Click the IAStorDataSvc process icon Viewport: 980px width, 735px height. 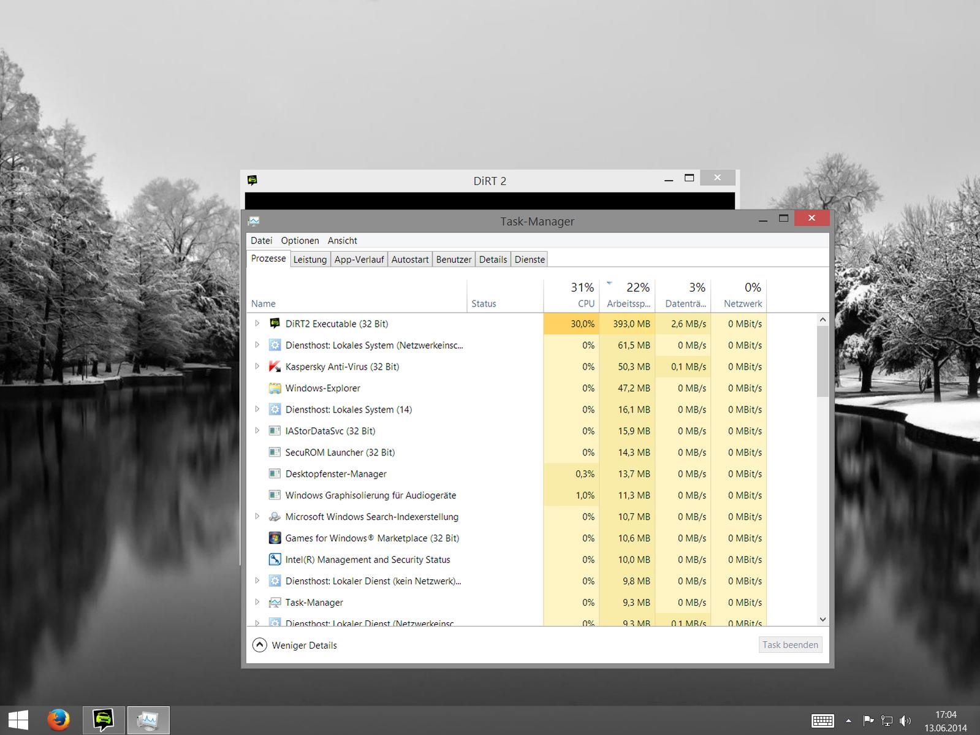pos(275,431)
